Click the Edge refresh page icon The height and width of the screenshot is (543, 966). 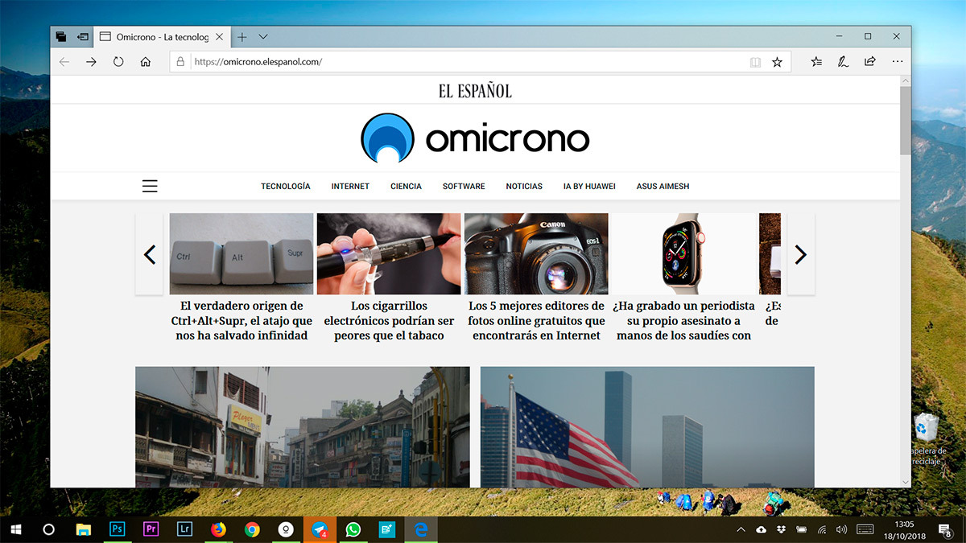click(118, 62)
